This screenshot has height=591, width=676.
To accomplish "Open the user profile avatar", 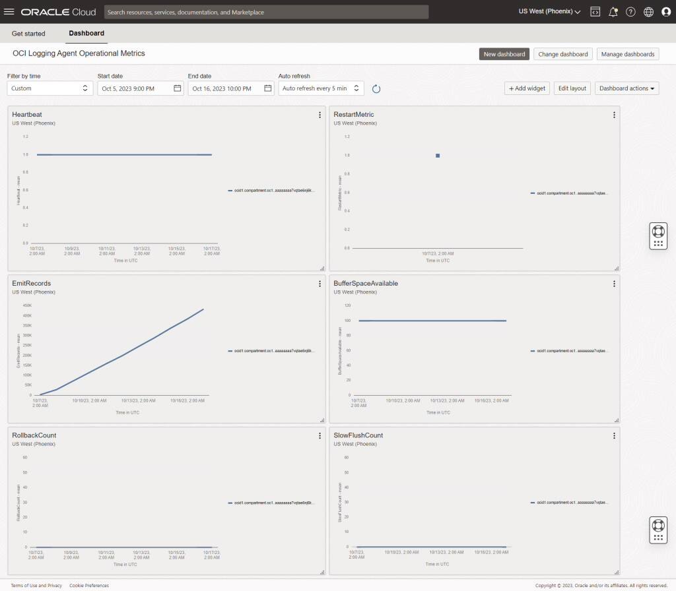I will pyautogui.click(x=666, y=11).
